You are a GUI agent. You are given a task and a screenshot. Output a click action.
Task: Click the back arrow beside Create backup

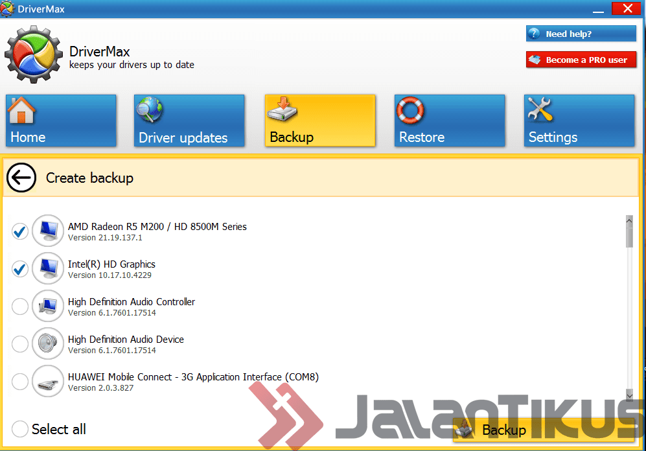click(21, 178)
